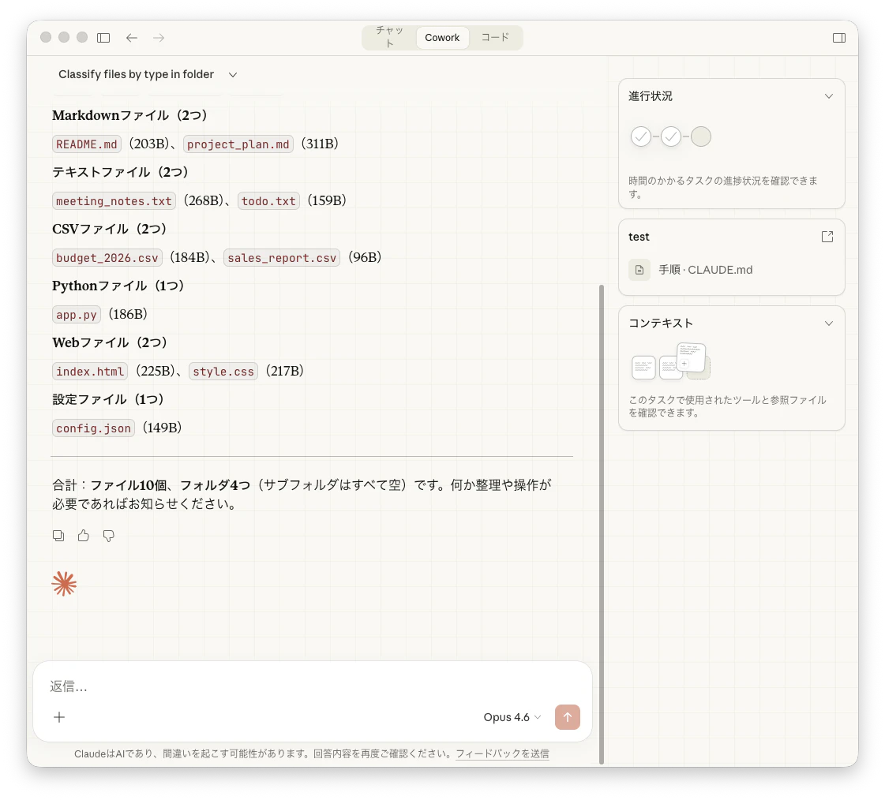885x800 pixels.
Task: Click the index.html file chip
Action: pos(90,372)
